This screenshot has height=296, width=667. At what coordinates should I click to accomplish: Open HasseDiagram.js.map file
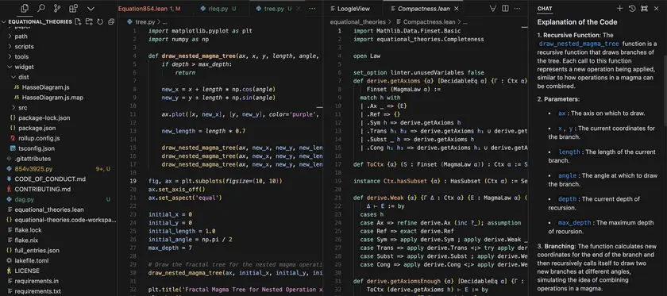pos(59,98)
